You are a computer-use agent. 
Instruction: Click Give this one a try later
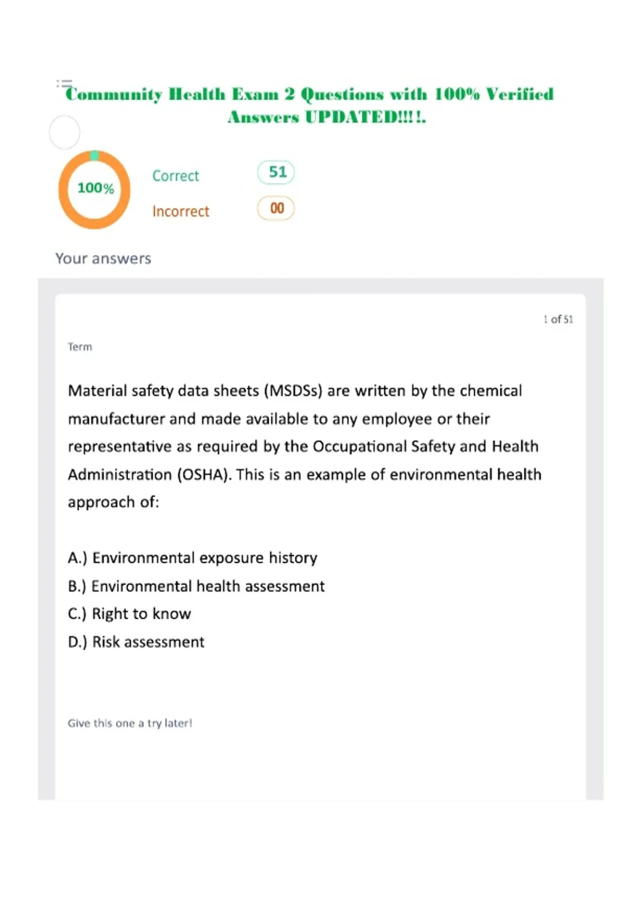[x=130, y=723]
